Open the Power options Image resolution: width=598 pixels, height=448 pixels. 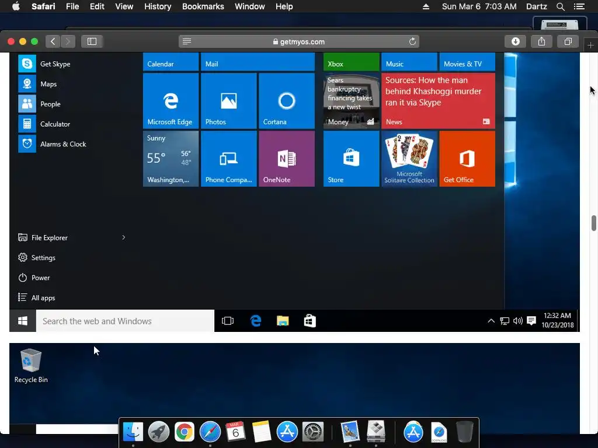point(34,278)
